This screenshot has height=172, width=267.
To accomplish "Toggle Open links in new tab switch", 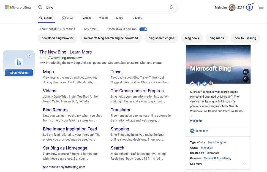I will pyautogui.click(x=143, y=29).
